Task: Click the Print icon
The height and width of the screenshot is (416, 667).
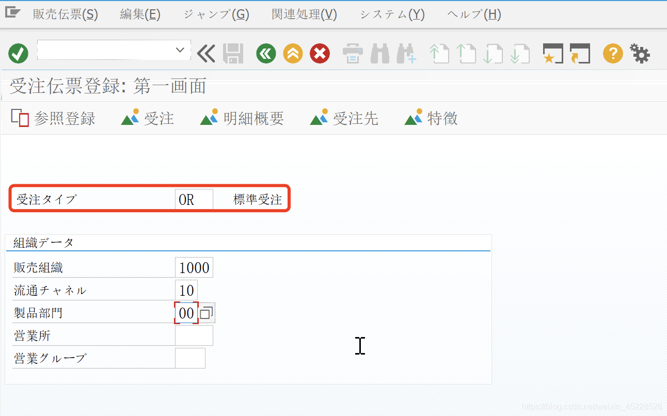Action: 353,53
